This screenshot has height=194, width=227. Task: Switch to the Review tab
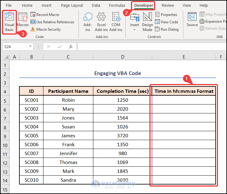(168, 5)
